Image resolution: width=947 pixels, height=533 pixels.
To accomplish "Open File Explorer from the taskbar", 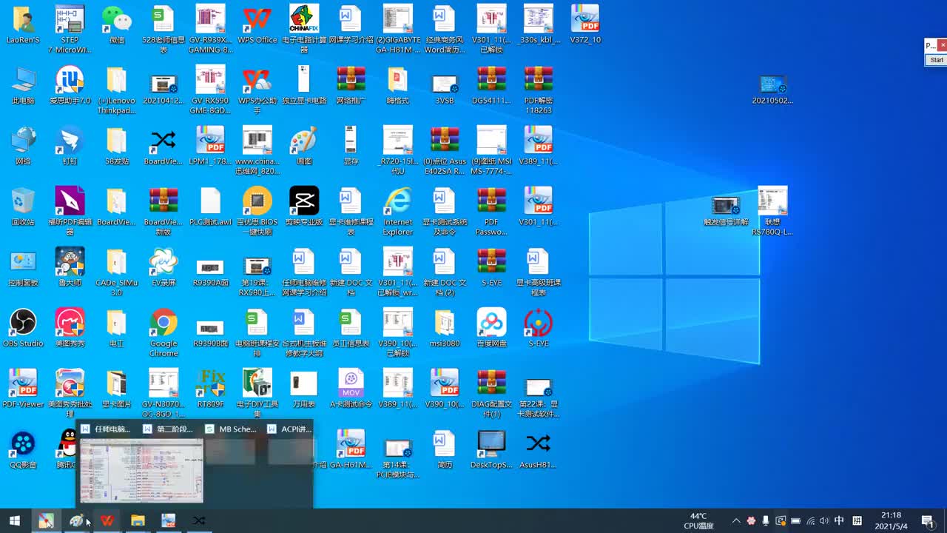I will tap(138, 521).
